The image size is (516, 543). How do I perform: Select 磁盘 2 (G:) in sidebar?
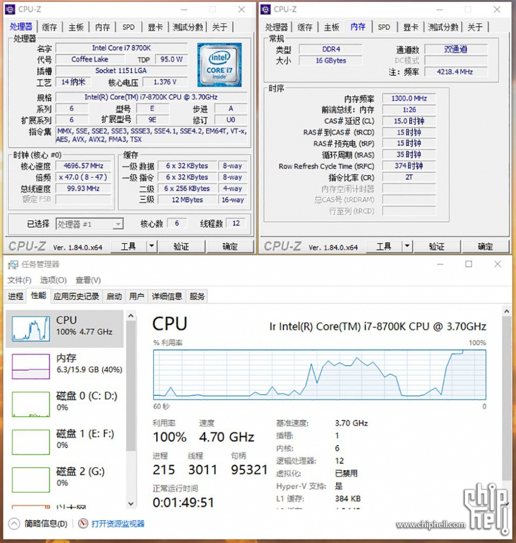65,479
